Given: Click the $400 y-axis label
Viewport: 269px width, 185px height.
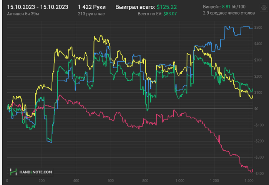Looking at the screenshot, I should (258, 44).
